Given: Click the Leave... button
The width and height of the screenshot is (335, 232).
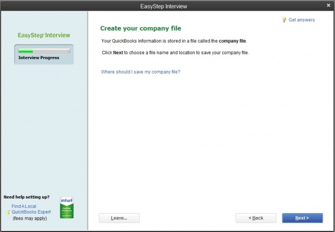Looking at the screenshot, I should coord(119,218).
